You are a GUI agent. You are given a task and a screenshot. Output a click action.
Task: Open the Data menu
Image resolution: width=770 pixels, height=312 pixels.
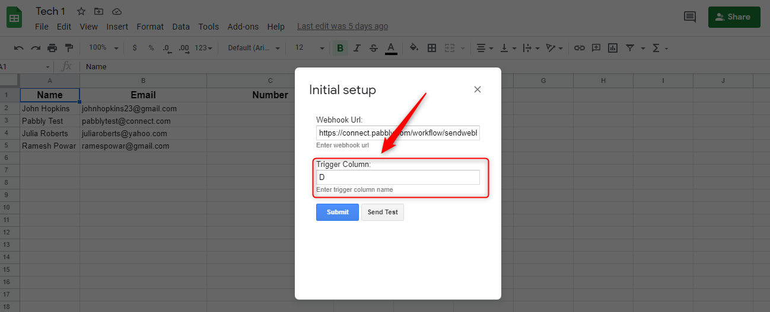click(181, 27)
